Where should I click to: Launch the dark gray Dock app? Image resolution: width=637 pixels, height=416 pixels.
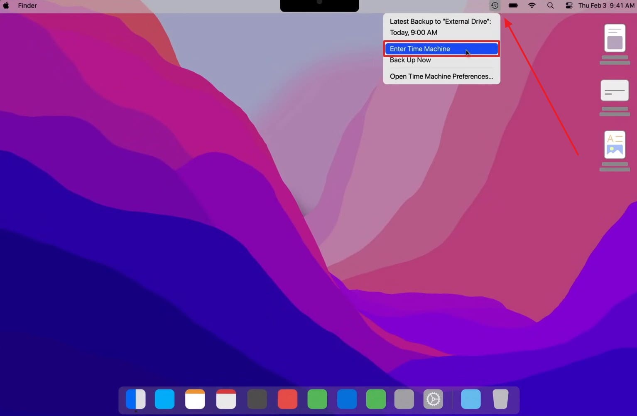click(x=257, y=399)
